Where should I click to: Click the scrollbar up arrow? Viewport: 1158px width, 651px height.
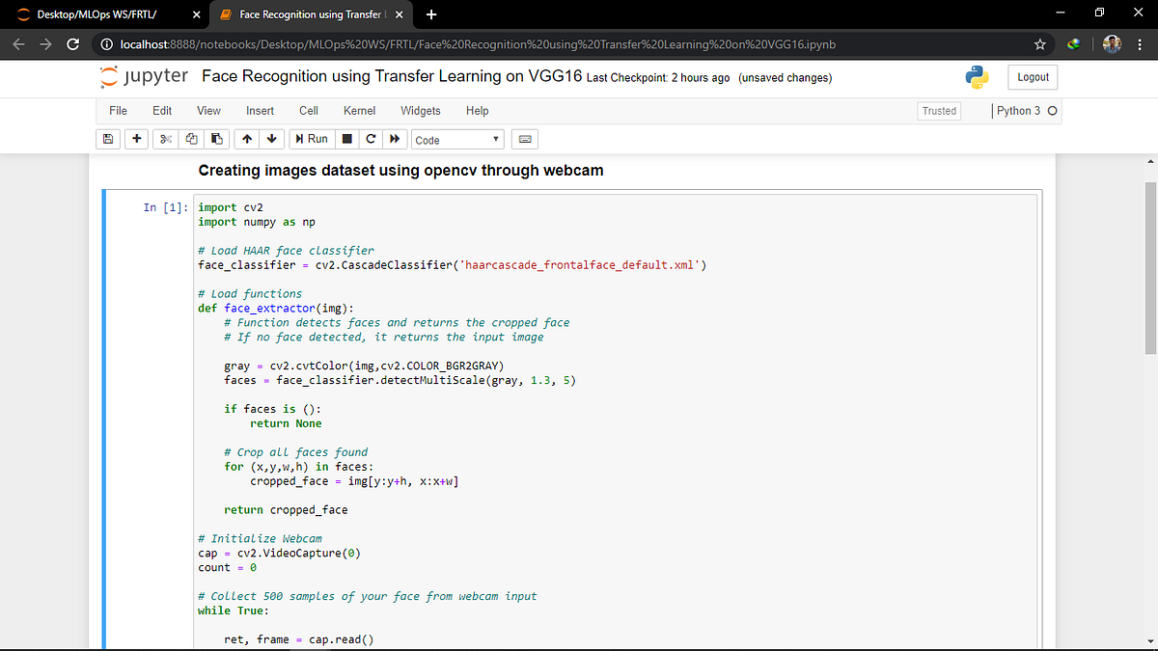point(1150,160)
